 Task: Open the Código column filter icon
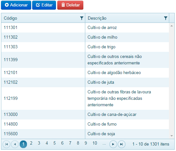point(82,18)
